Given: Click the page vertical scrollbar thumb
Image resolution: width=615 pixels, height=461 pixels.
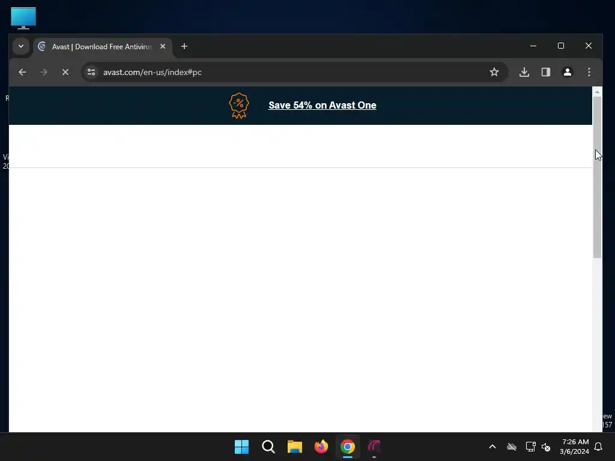Looking at the screenshot, I should (597, 177).
